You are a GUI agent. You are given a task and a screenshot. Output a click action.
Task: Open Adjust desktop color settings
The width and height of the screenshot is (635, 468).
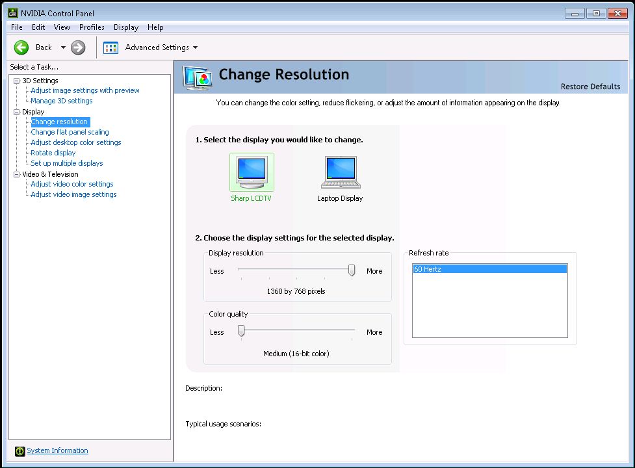pyautogui.click(x=76, y=142)
